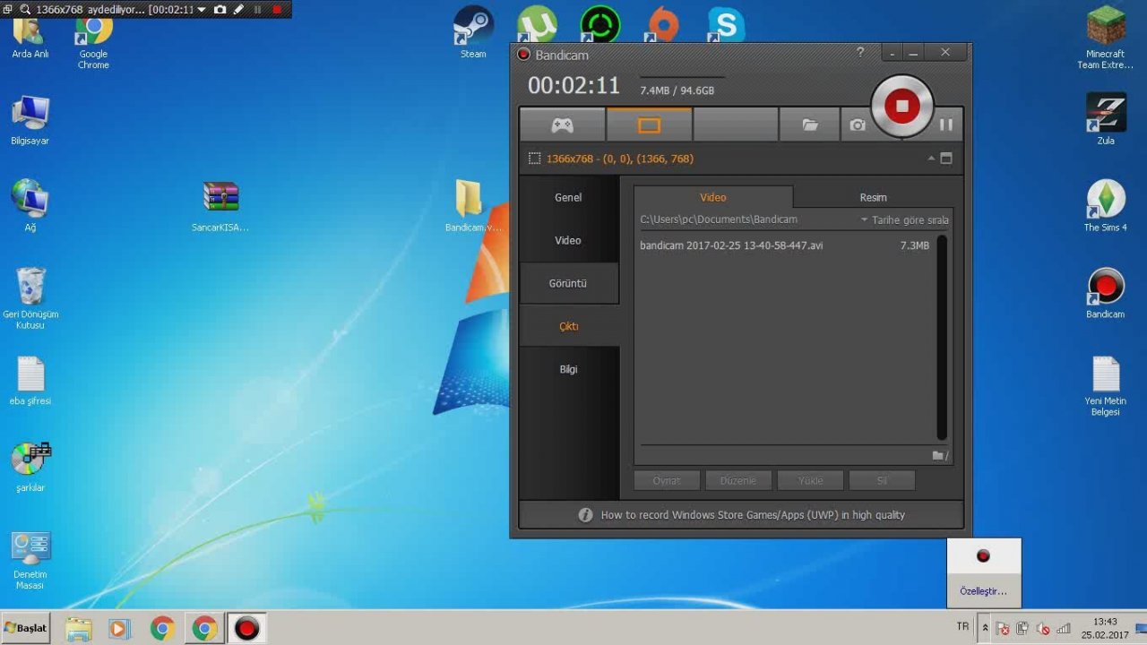Open the Görüntü settings section
Screen dimensions: 1147x645
tap(568, 283)
